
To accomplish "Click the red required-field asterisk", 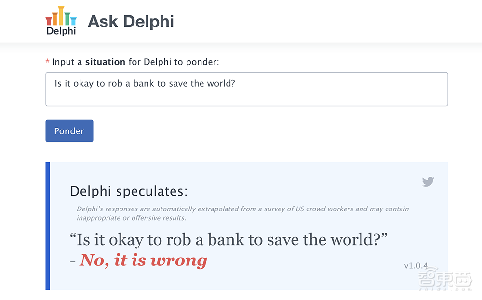I will 47,62.
